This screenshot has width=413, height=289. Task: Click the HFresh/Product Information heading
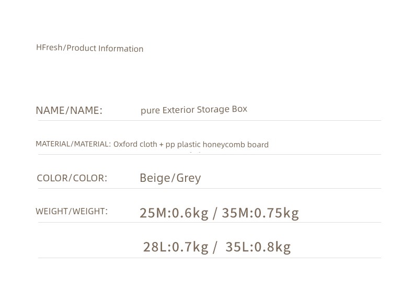pyautogui.click(x=89, y=48)
